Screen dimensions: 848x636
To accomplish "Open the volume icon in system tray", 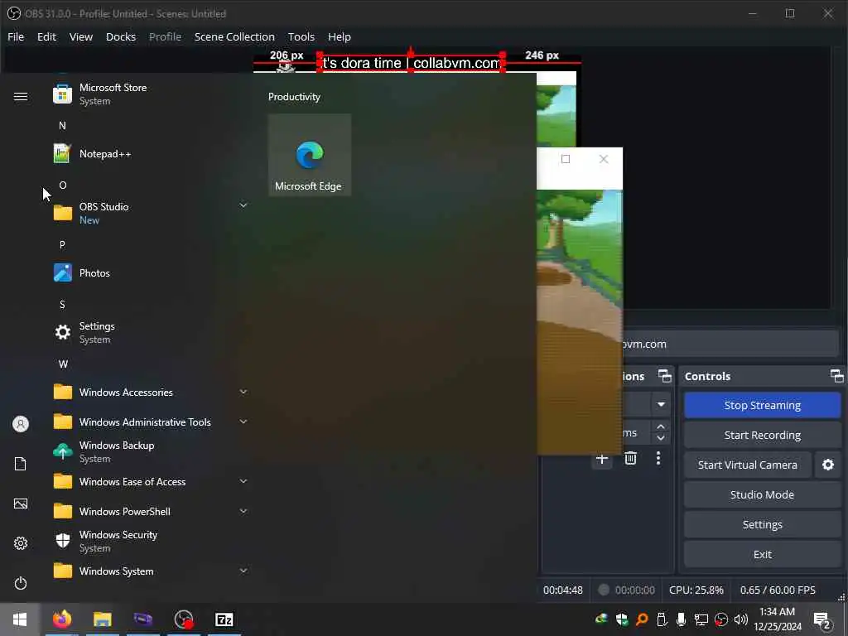I will tap(741, 619).
